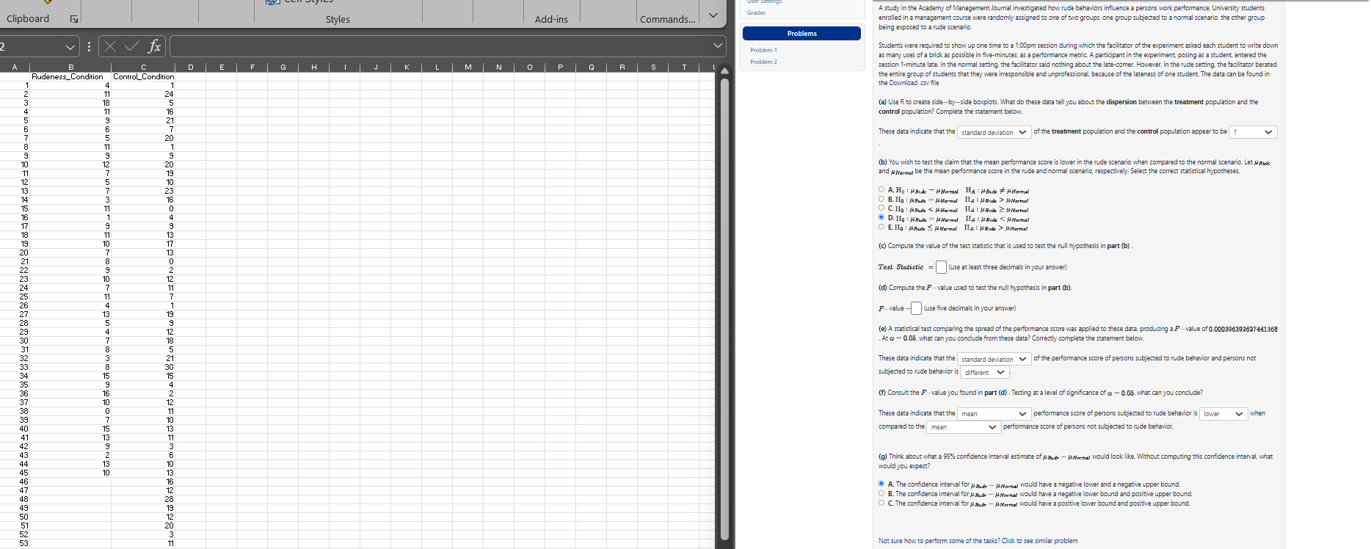The width and height of the screenshot is (1371, 549).
Task: Open the part (a) '?' dropdown
Action: [1254, 132]
